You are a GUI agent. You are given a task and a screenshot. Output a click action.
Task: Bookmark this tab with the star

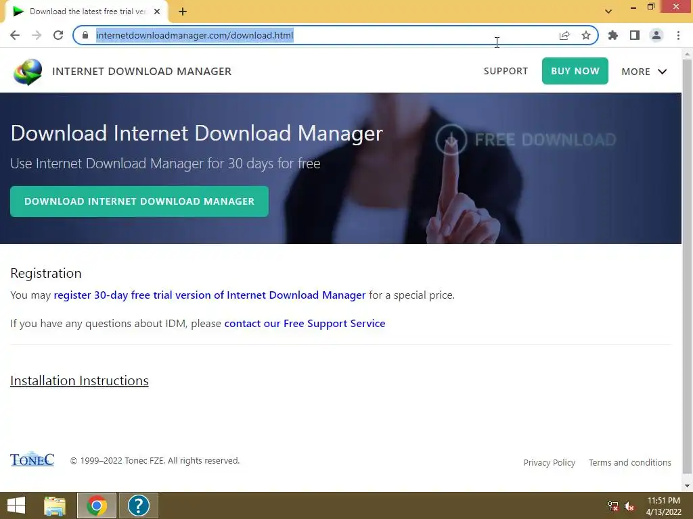586,35
